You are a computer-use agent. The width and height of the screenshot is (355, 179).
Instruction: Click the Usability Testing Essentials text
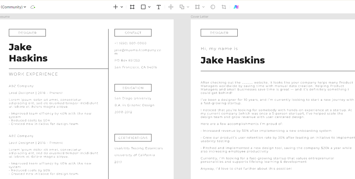coord(139,148)
